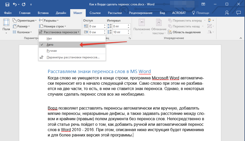Screen dimensions: 245x141
Task: Select the checked Авто hyphenation option
Action: (x=50, y=45)
